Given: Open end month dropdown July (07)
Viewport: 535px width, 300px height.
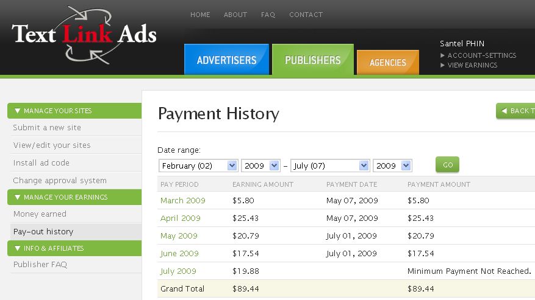Looking at the screenshot, I should click(330, 166).
